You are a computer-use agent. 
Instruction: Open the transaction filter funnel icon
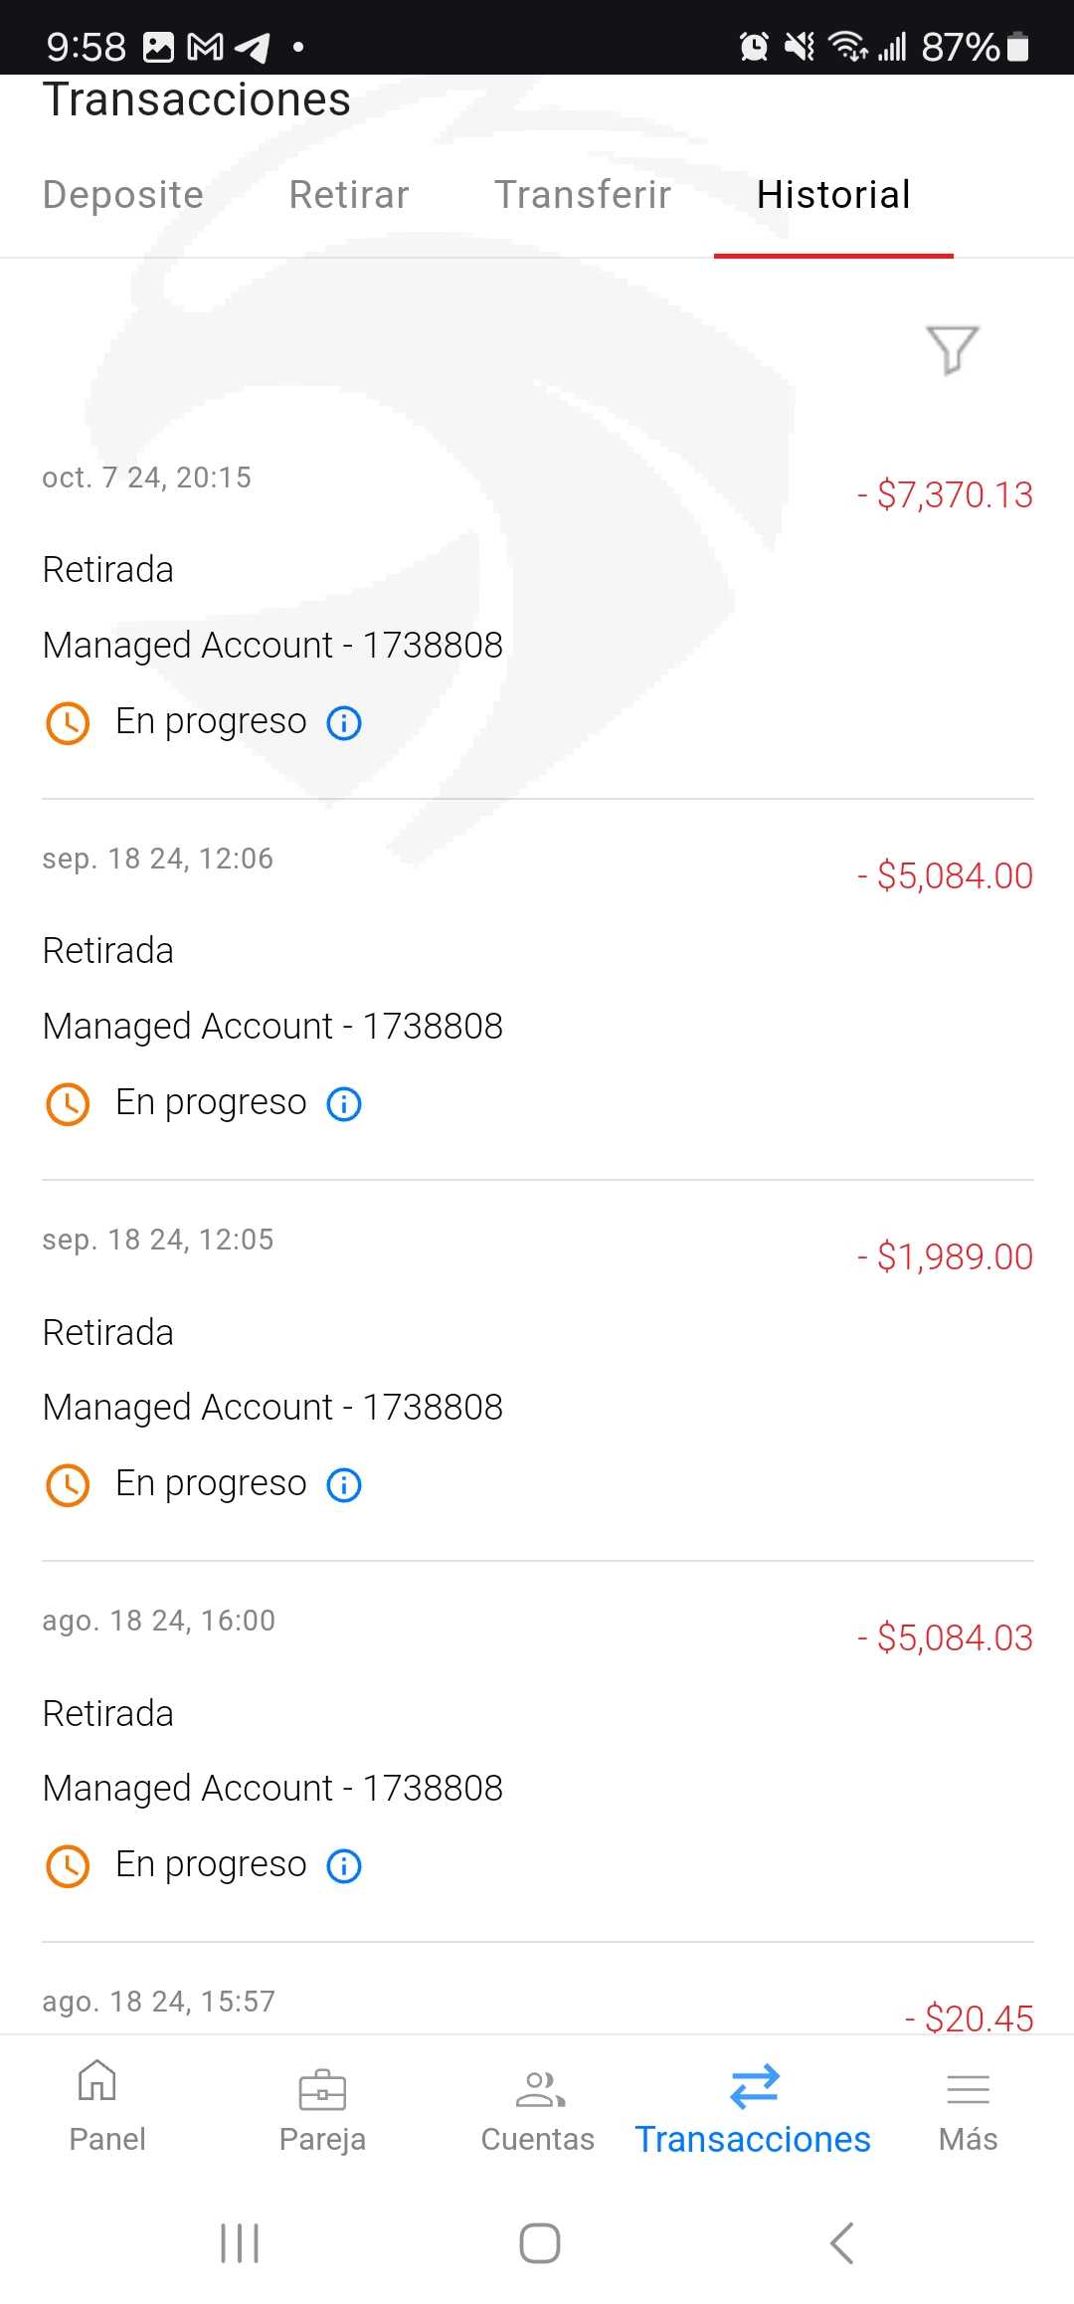coord(952,349)
